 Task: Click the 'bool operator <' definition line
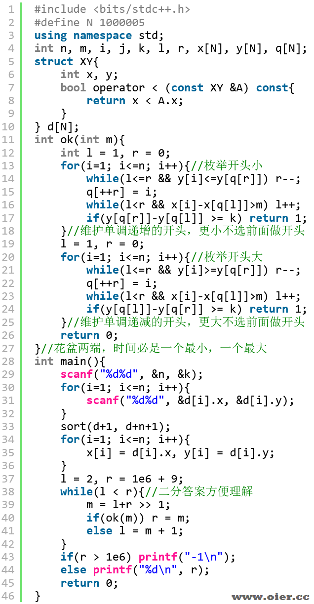177,87
